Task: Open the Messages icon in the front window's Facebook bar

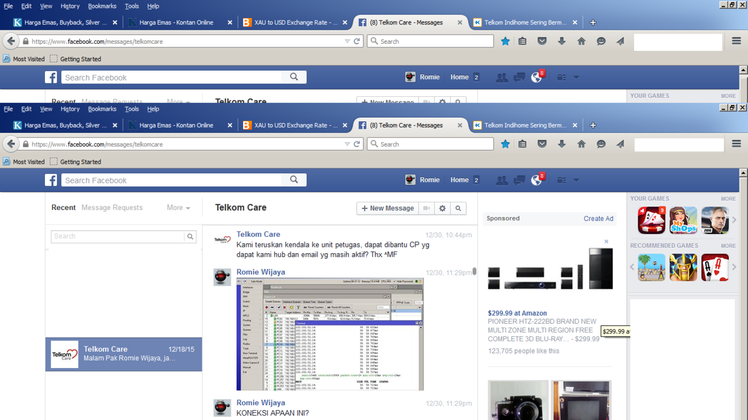Action: click(x=519, y=180)
